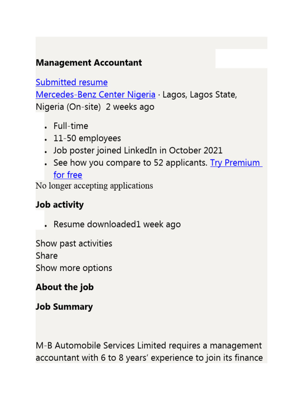Click the No longer accepting applications notice

pos(94,186)
